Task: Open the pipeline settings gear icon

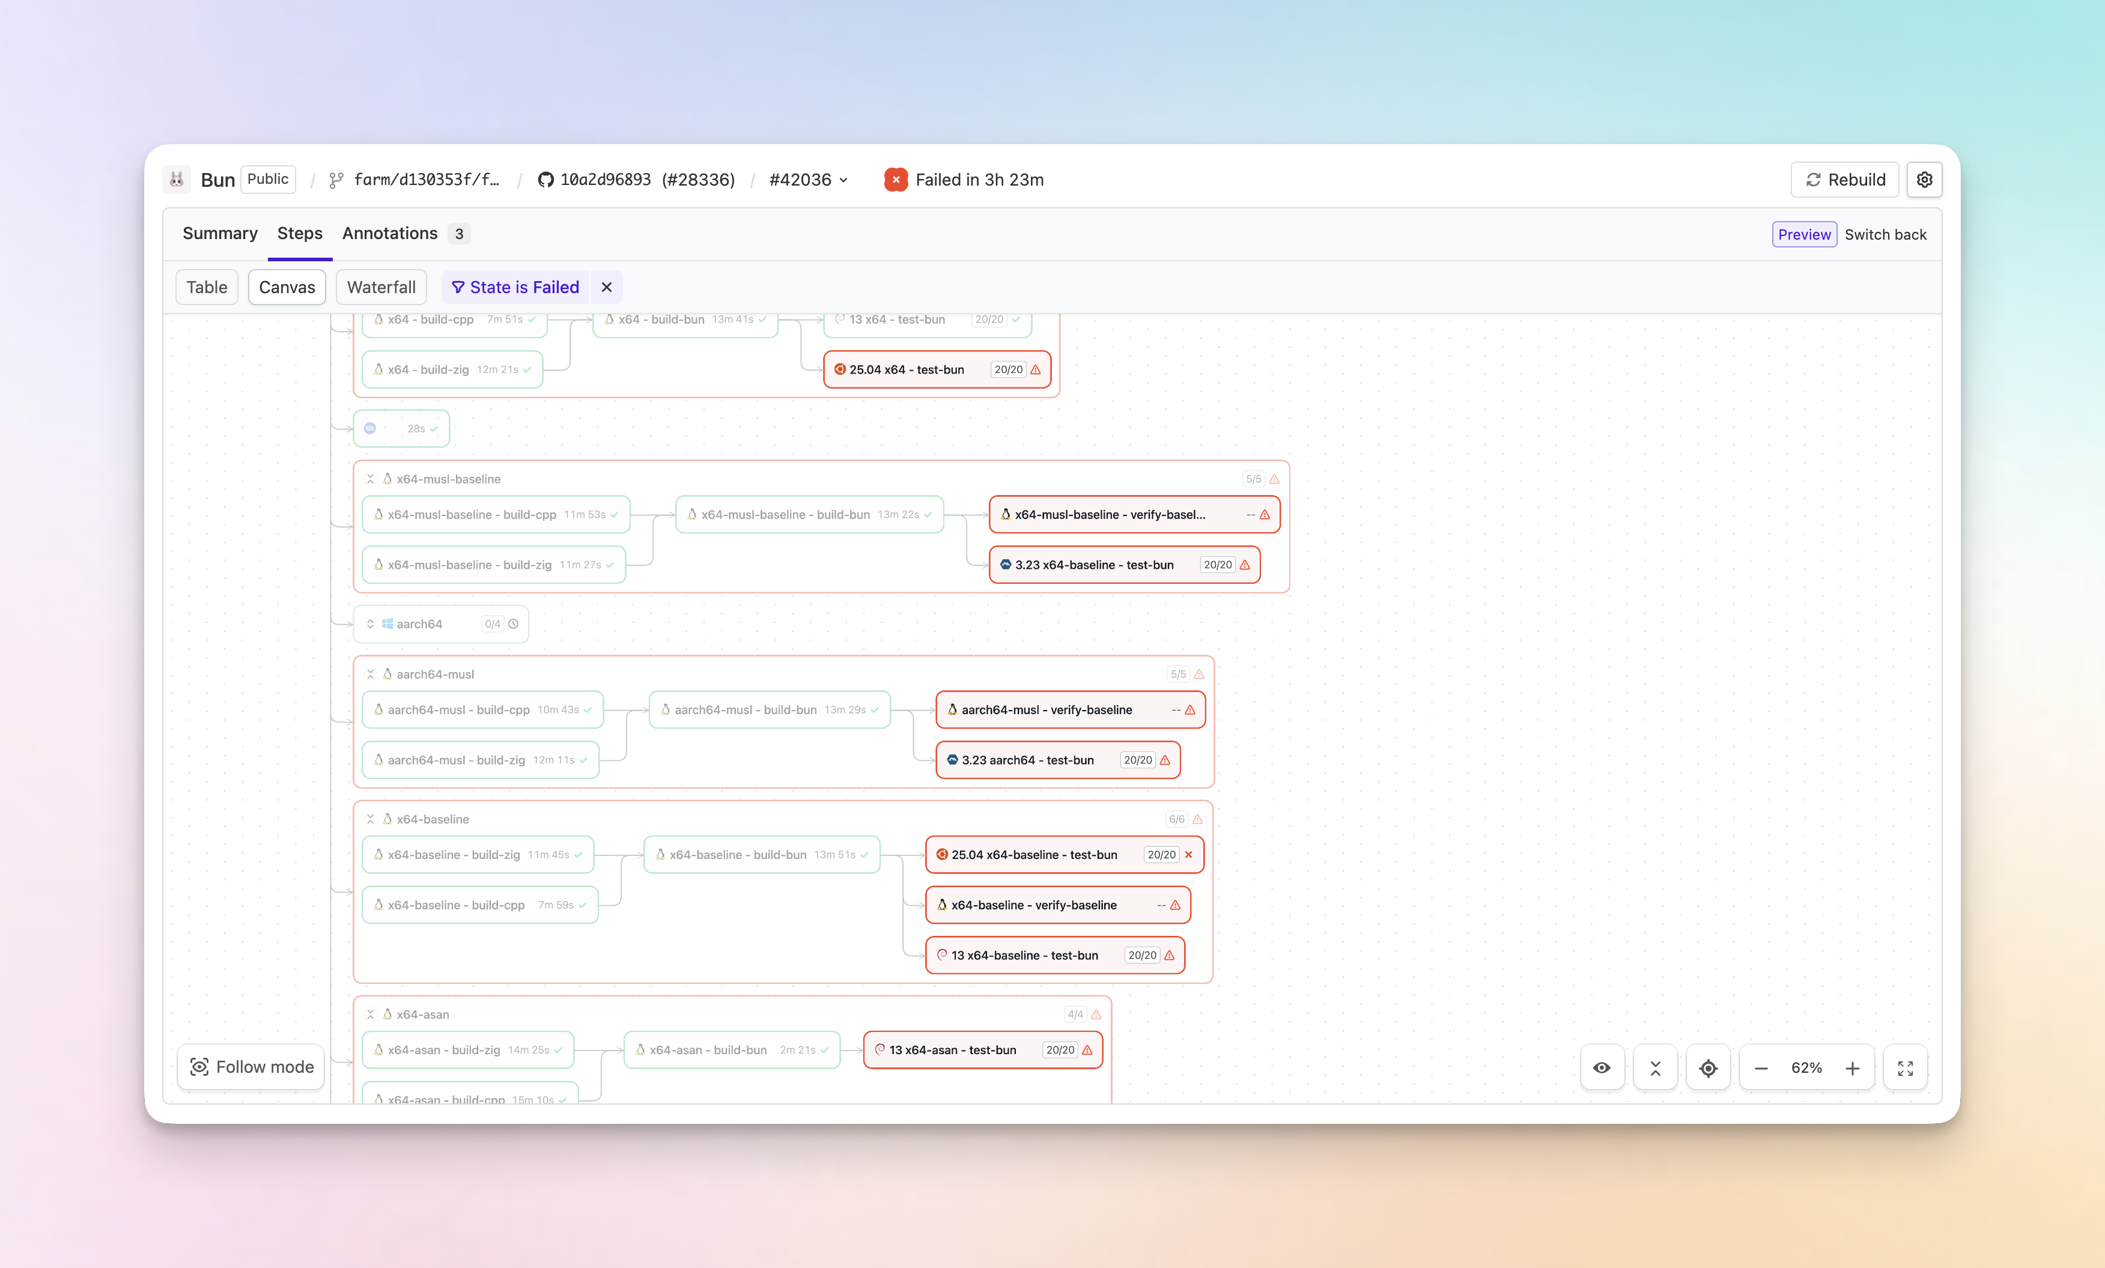Action: [x=1924, y=180]
